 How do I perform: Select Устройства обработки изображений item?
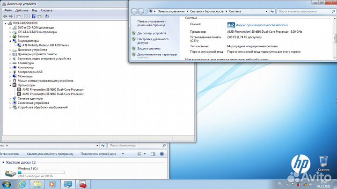43,107
